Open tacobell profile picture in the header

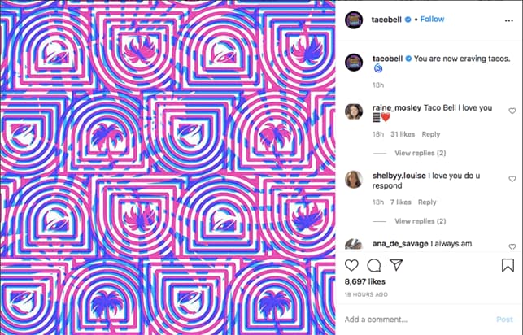[354, 20]
